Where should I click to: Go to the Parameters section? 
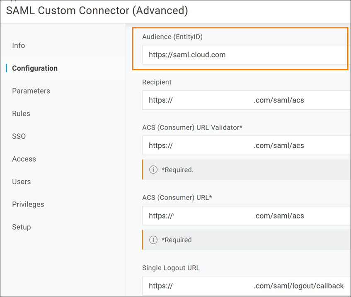31,91
